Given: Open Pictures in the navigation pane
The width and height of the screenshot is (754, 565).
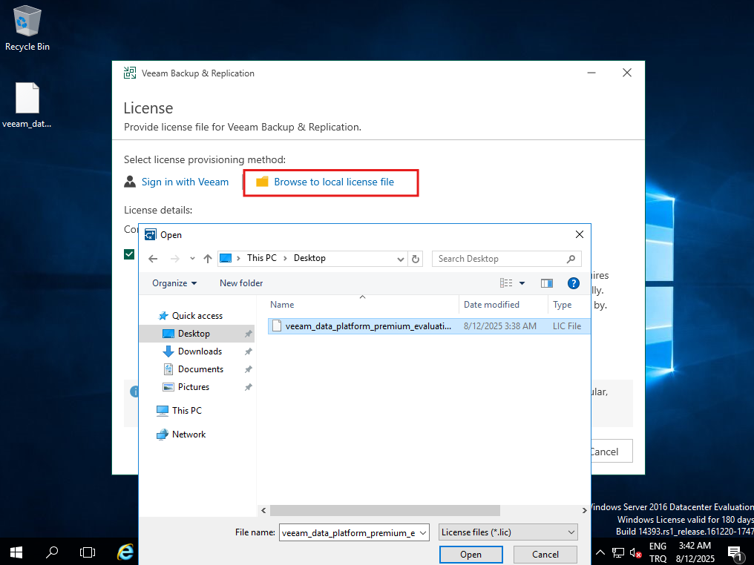Looking at the screenshot, I should coord(193,387).
